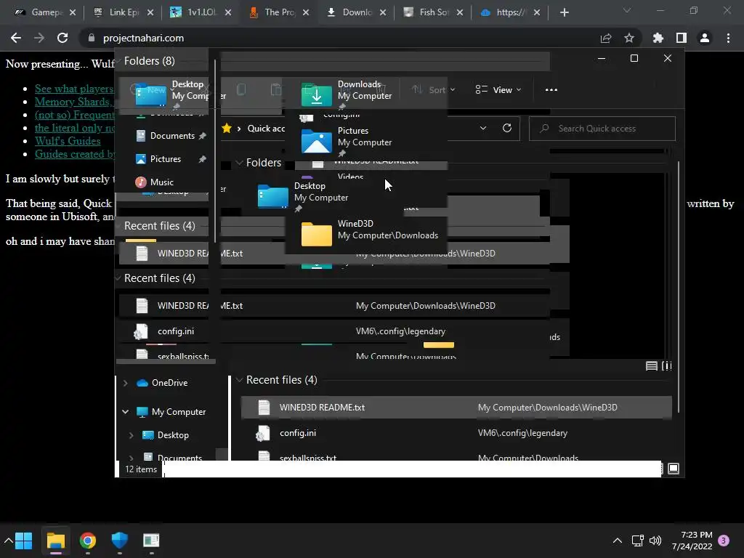The height and width of the screenshot is (558, 744).
Task: Refresh the File Explorer location
Action: click(x=506, y=128)
